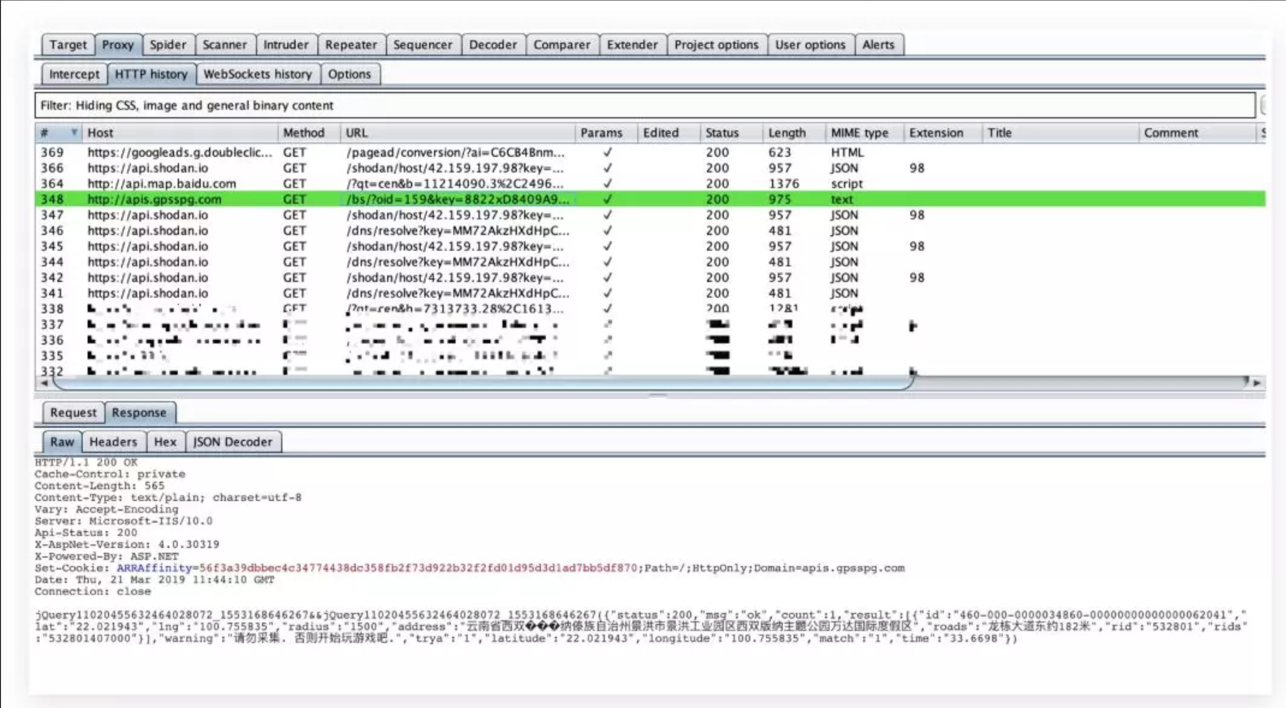Viewport: 1286px width, 708px height.
Task: Select request 347 shodan host row
Action: point(650,215)
